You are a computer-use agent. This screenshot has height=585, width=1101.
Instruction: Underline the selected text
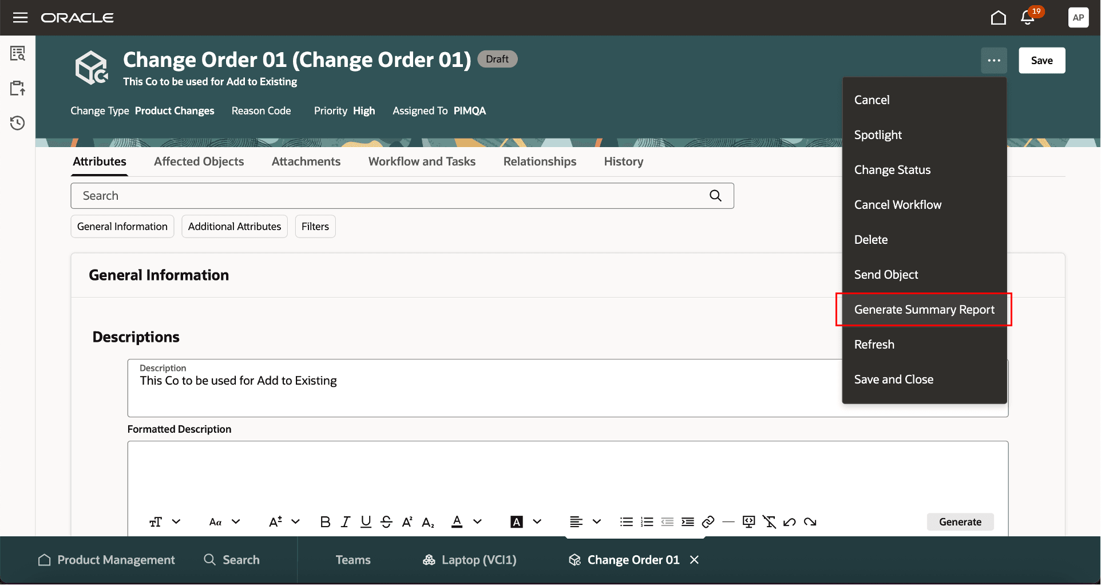click(366, 521)
